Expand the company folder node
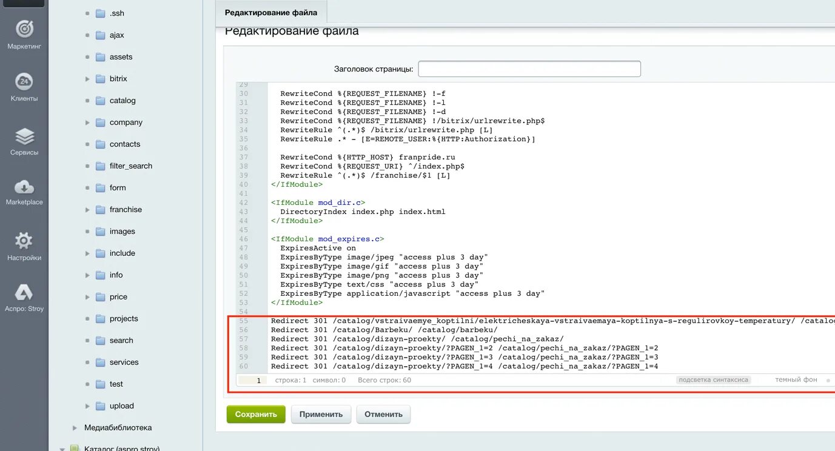Image resolution: width=835 pixels, height=451 pixels. 87,122
